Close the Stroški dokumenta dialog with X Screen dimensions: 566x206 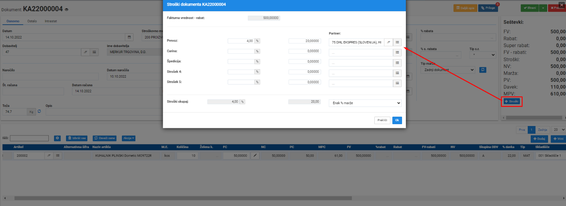click(561, 4)
